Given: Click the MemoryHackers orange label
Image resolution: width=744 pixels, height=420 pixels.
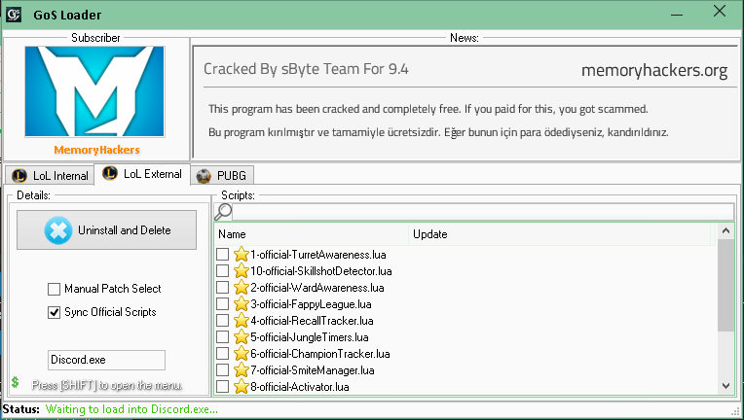Looking at the screenshot, I should [96, 150].
